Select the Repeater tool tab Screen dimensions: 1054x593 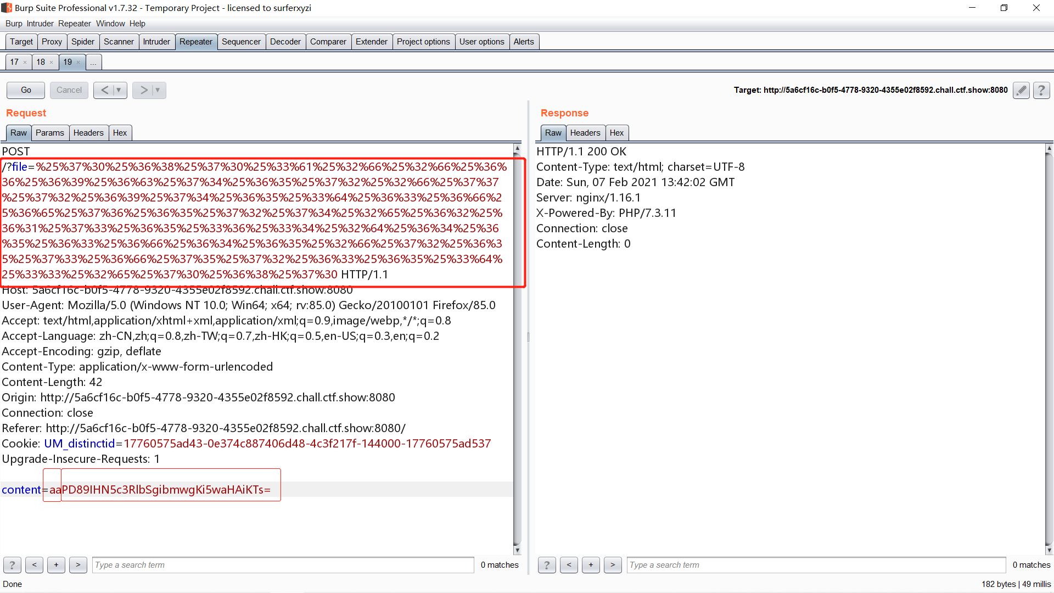pyautogui.click(x=196, y=42)
